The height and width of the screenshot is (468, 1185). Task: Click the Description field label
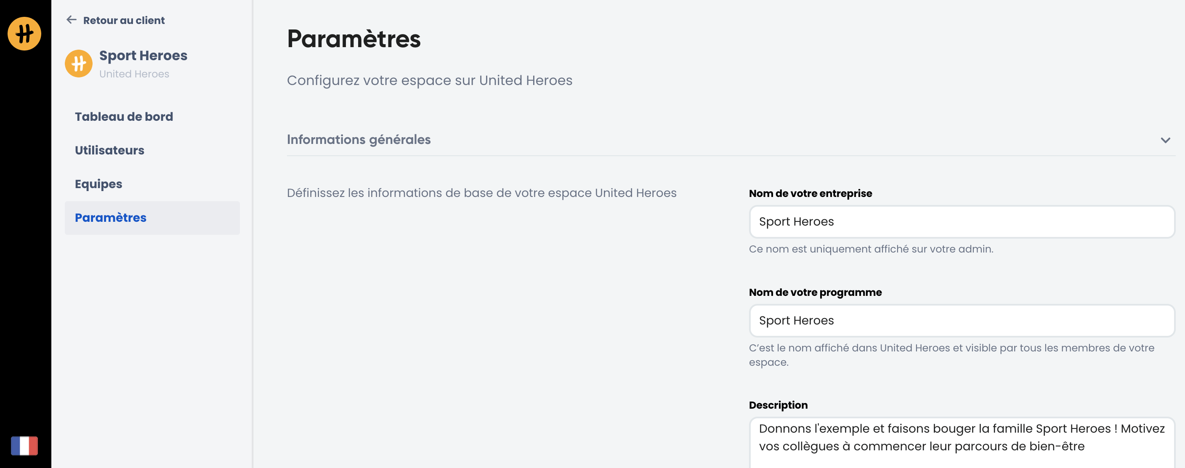click(x=778, y=405)
